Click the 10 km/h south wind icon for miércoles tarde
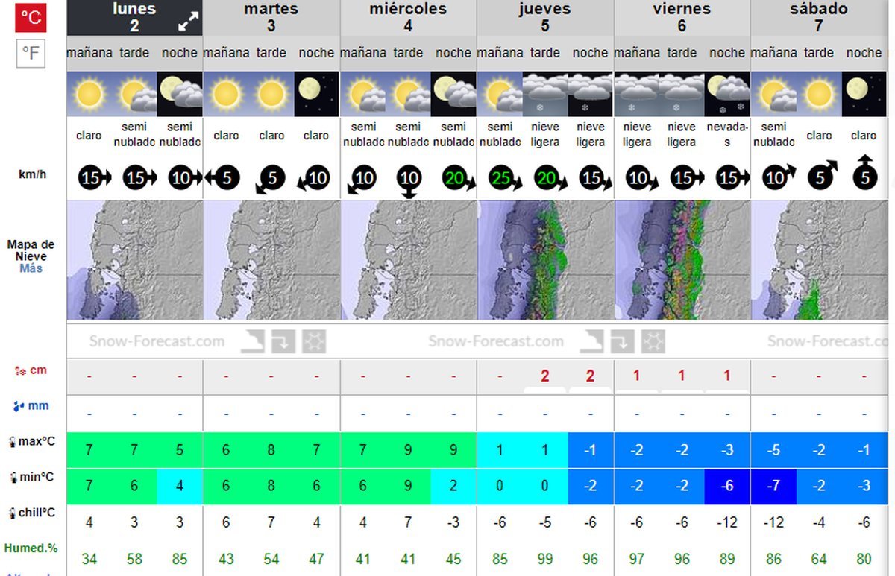The height and width of the screenshot is (576, 895). (408, 182)
